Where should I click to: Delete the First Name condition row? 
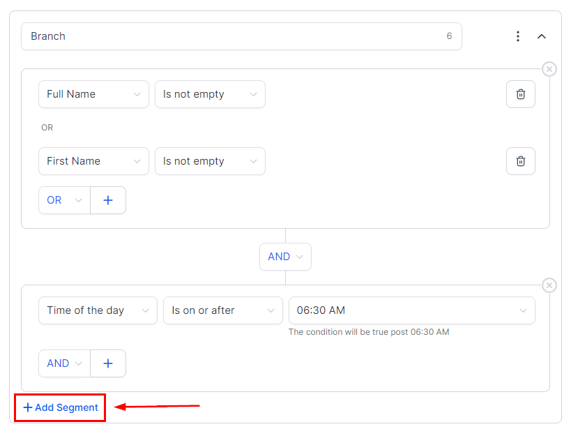pos(520,161)
